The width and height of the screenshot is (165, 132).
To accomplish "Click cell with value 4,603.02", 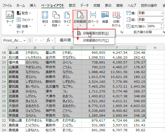I will click(x=137, y=106).
